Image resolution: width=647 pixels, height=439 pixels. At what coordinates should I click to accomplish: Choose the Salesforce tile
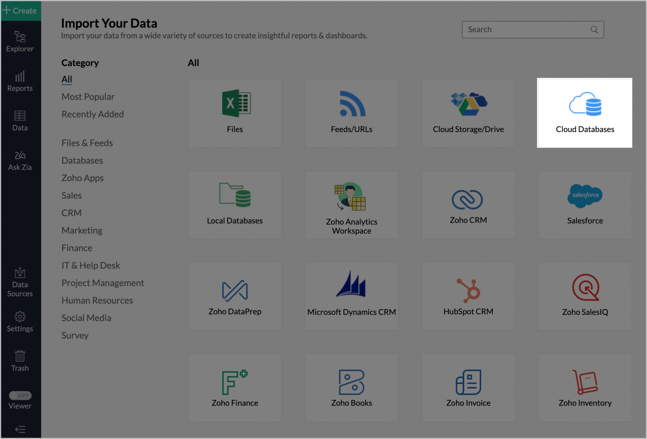point(585,205)
